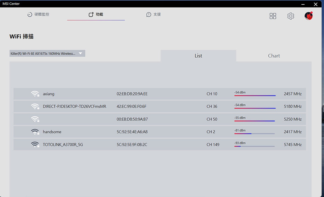
Task: Open the 支援 support tab
Action: point(154,14)
